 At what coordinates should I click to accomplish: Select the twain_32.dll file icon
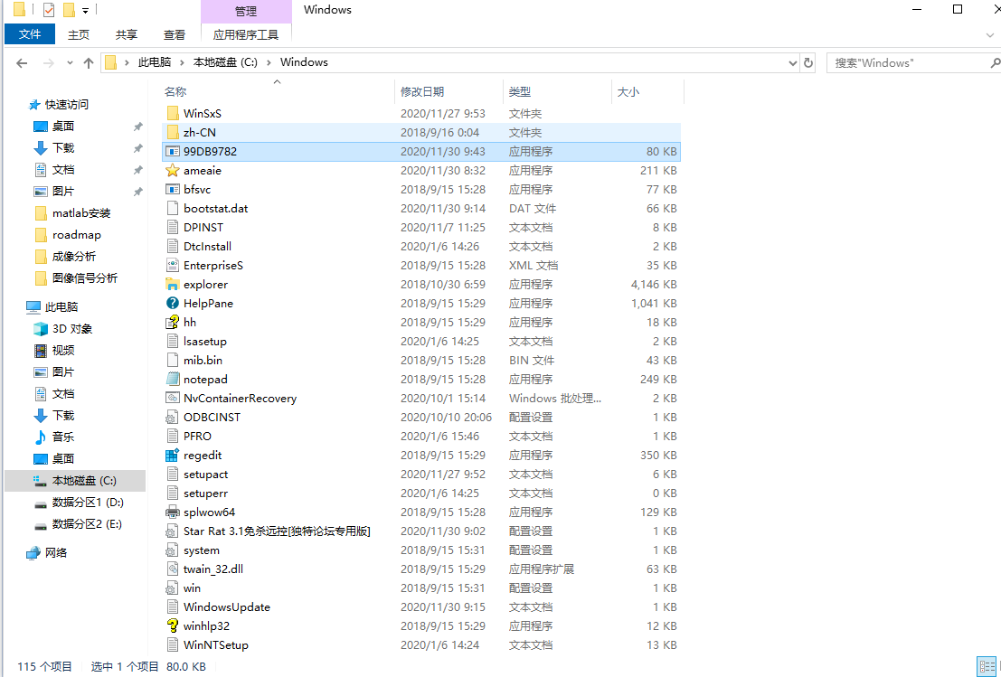[173, 569]
